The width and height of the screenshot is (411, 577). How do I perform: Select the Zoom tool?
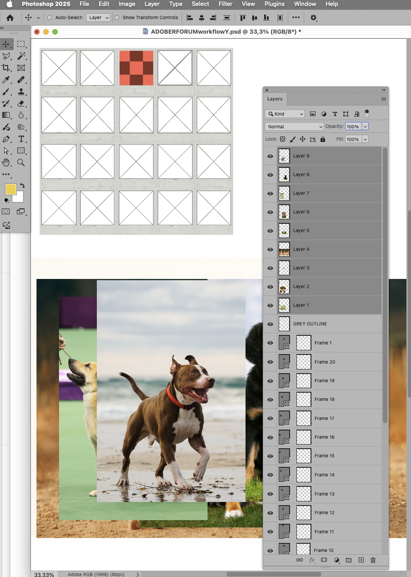pyautogui.click(x=21, y=162)
